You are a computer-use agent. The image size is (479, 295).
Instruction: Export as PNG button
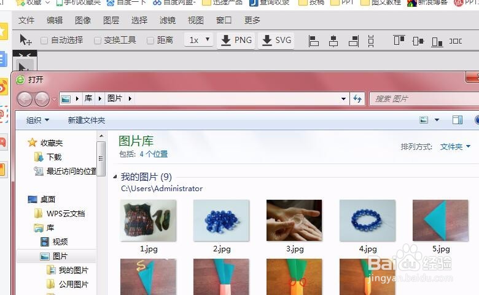(236, 40)
